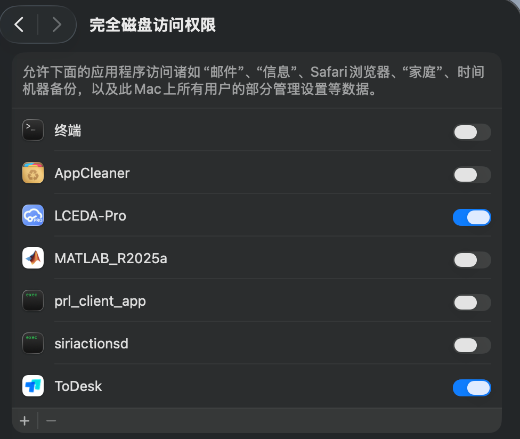Disable full disk access for LCEDA-Pro

point(472,217)
